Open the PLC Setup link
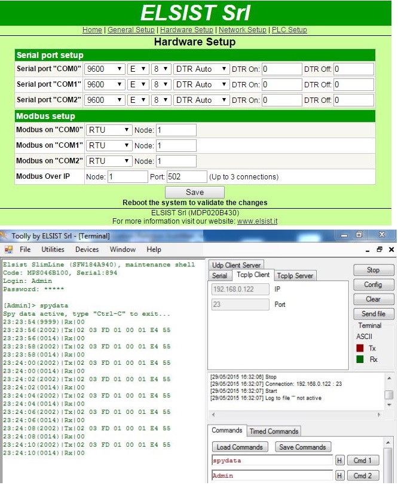This screenshot has width=398, height=485. point(289,30)
